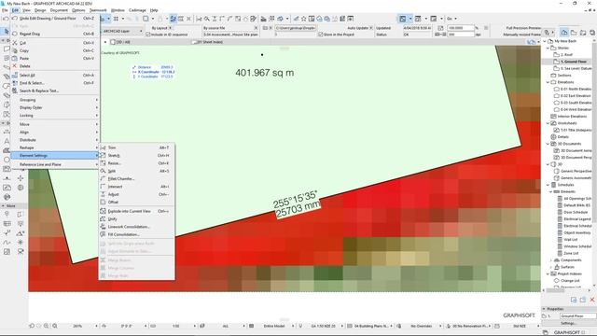Open Fill Consolidation

point(136,234)
